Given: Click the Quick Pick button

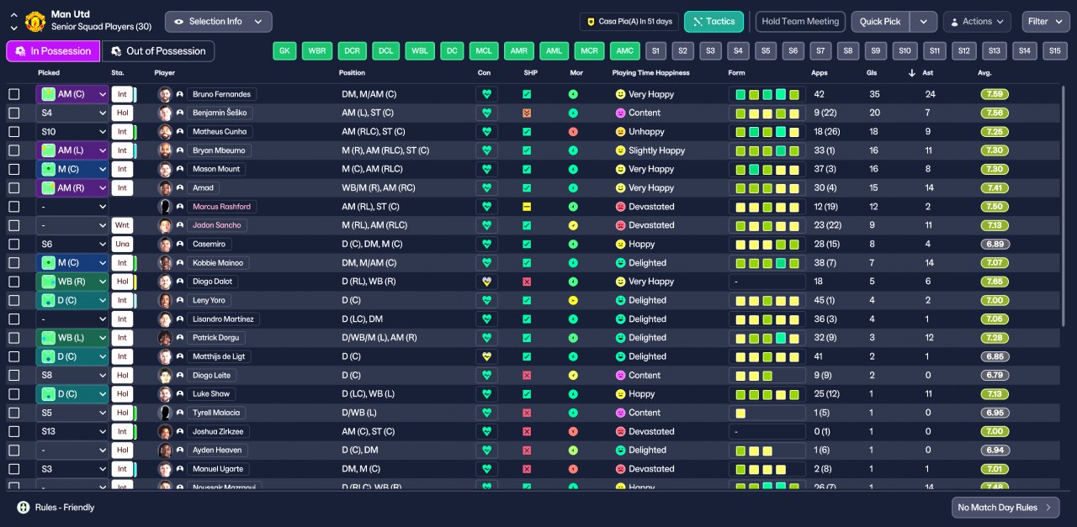Looking at the screenshot, I should coord(880,21).
